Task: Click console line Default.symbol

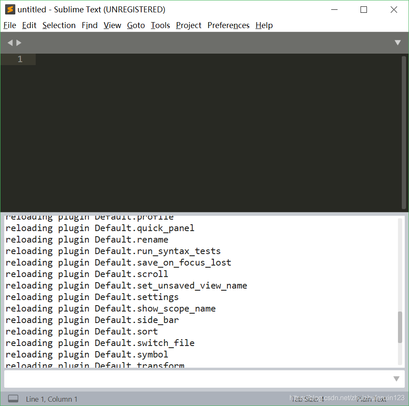Action: 87,355
